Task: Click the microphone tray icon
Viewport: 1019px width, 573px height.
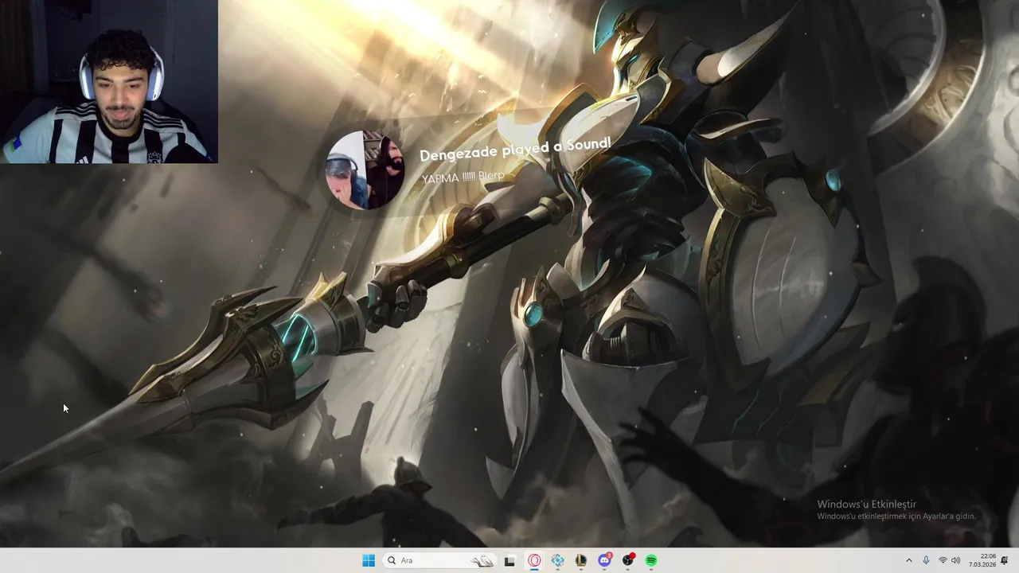Action: point(926,560)
